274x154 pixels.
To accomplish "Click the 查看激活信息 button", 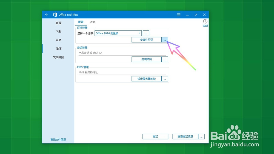I will [185, 136].
